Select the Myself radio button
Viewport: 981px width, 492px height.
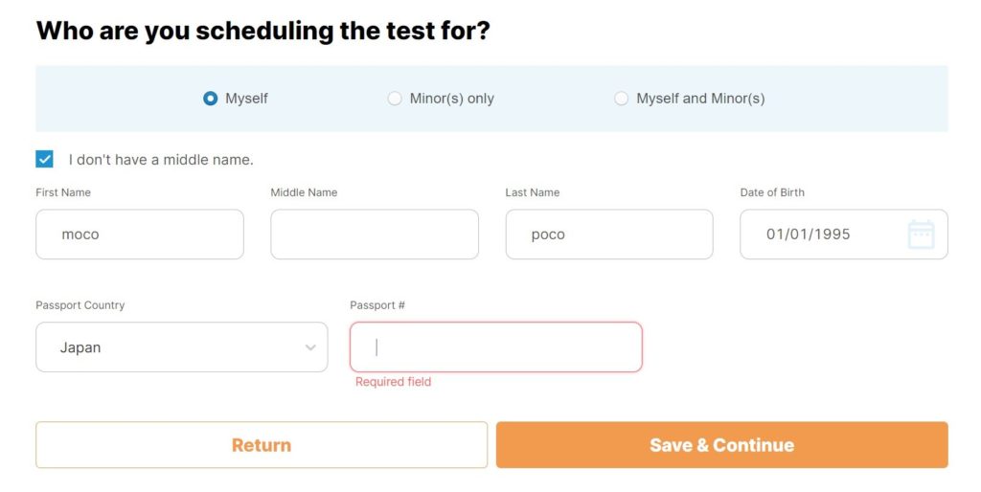(211, 99)
